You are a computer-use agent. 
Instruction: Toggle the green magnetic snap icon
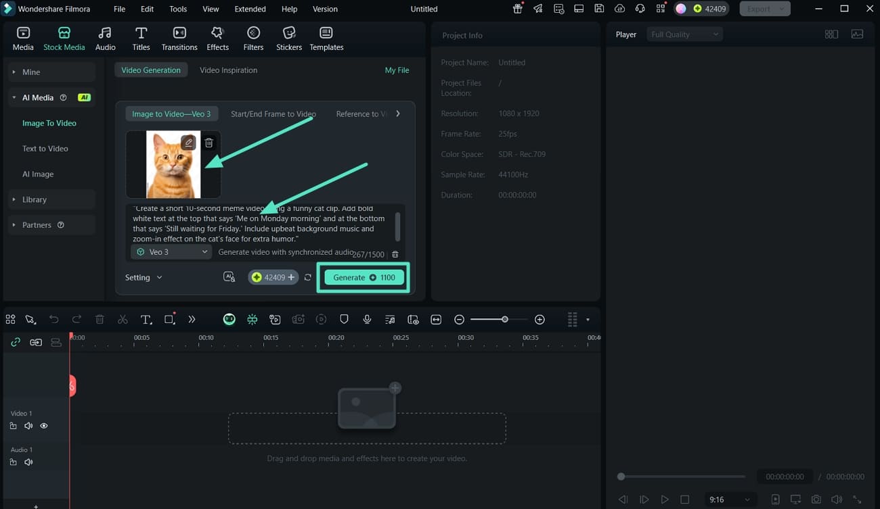coord(252,319)
